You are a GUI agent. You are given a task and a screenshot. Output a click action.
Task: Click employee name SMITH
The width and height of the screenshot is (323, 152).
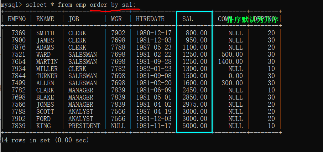(x=45, y=33)
